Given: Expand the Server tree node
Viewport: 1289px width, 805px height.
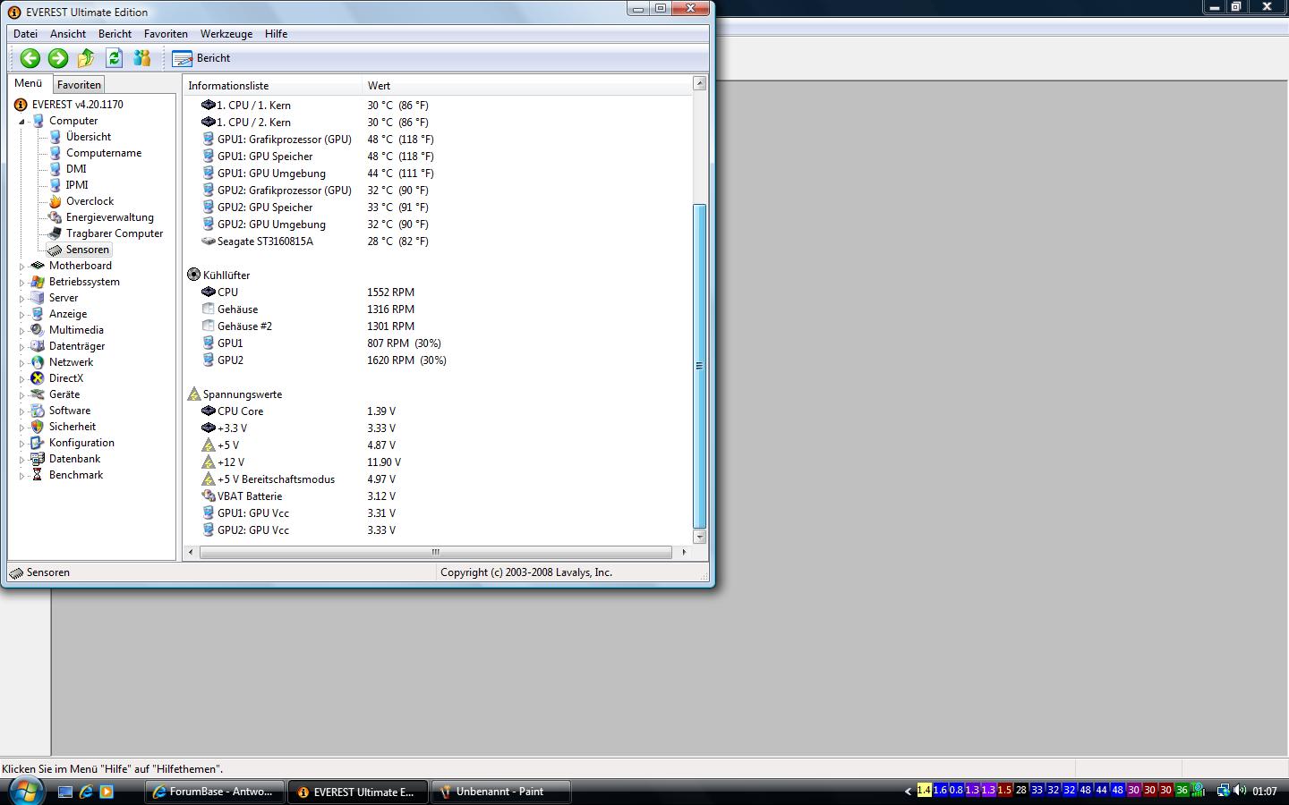Looking at the screenshot, I should [22, 299].
